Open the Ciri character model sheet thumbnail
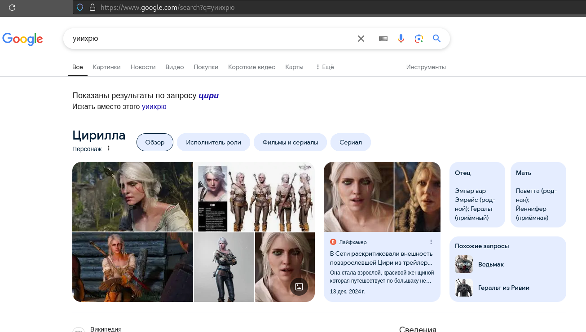This screenshot has height=332, width=586. coord(254,197)
